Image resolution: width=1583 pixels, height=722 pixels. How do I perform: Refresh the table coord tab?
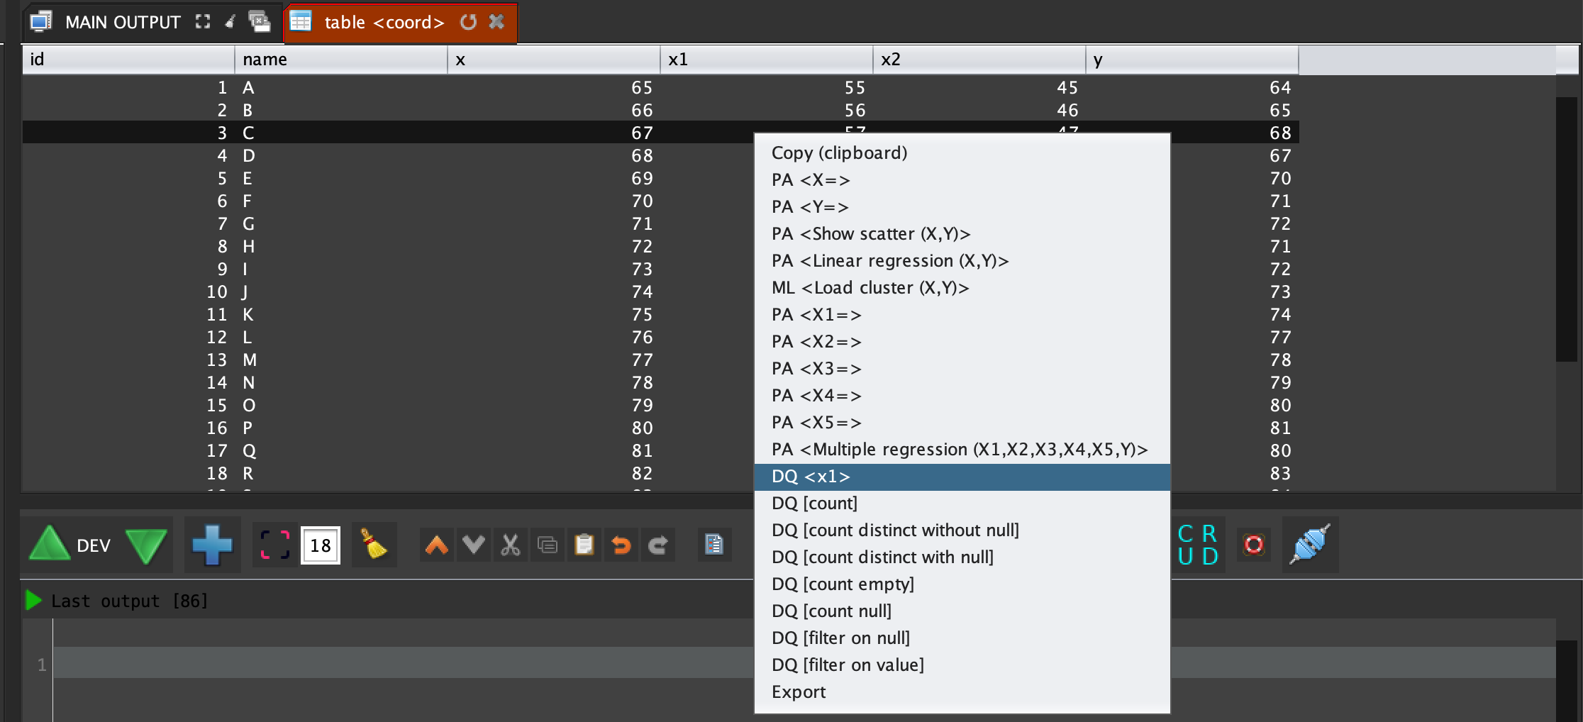tap(468, 22)
